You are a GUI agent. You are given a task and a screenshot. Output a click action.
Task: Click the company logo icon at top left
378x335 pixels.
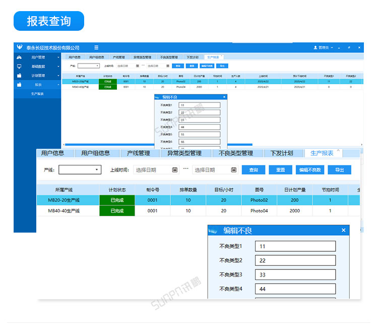(x=19, y=47)
